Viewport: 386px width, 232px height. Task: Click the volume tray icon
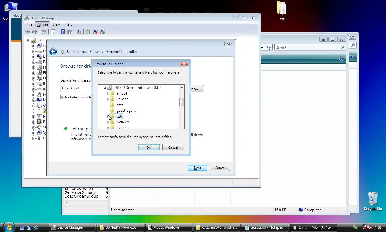coord(369,227)
